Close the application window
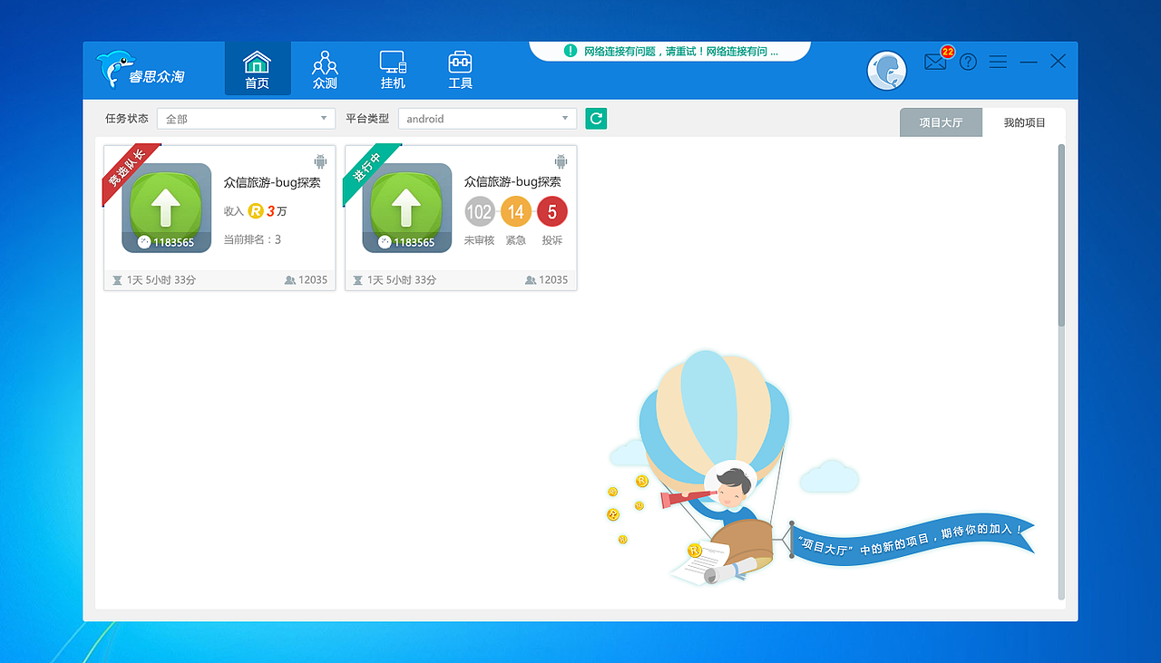The image size is (1161, 663). [1058, 61]
